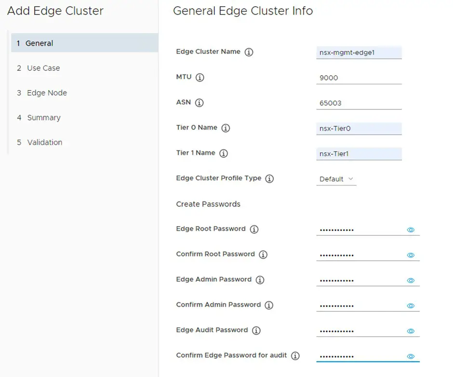Switch to the Summary step
The height and width of the screenshot is (377, 453).
coord(43,117)
